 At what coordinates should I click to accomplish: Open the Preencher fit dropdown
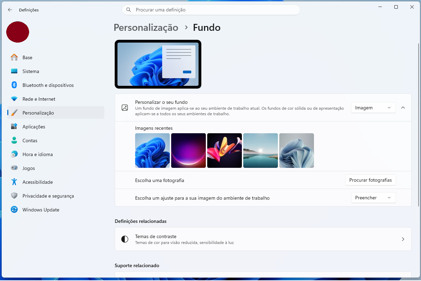coord(373,198)
